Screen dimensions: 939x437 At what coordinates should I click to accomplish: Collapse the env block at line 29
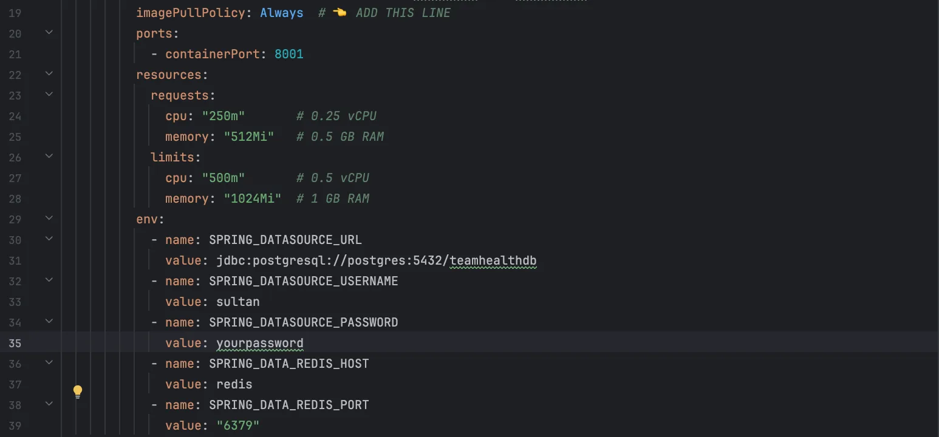point(49,218)
